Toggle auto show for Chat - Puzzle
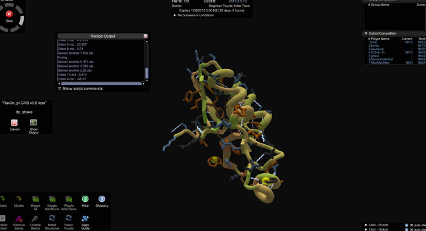This screenshot has height=231, width=426. click(x=411, y=225)
